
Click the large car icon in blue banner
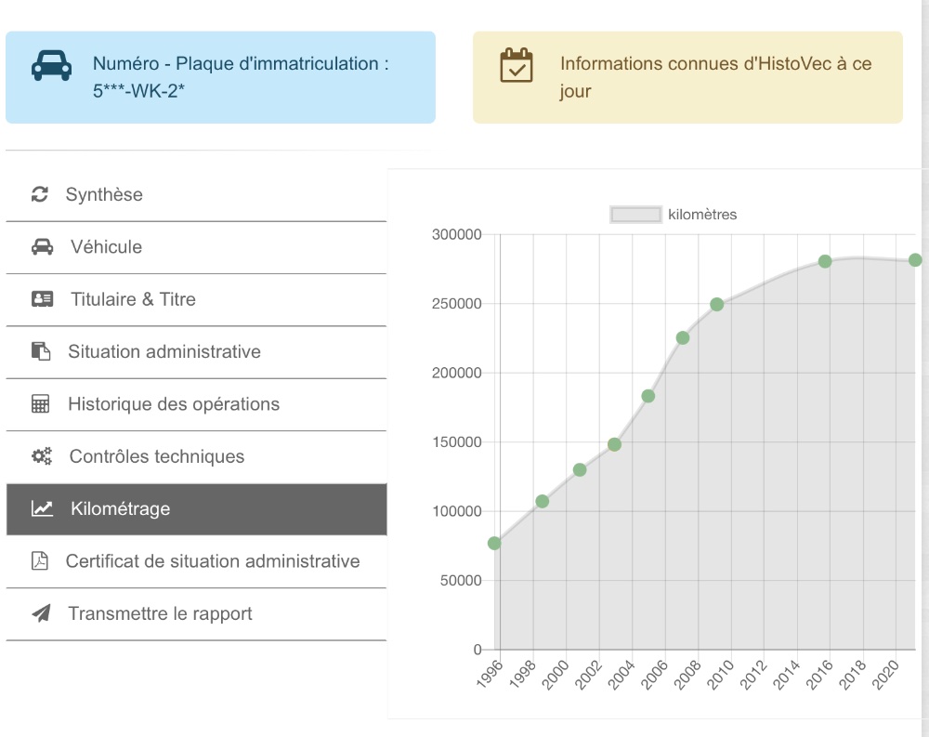point(52,64)
